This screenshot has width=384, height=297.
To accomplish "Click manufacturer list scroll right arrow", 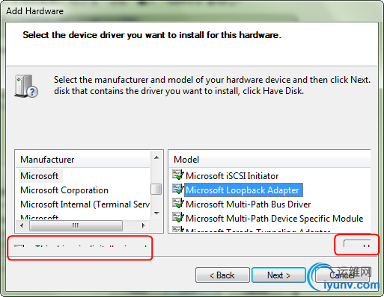I will click(143, 225).
